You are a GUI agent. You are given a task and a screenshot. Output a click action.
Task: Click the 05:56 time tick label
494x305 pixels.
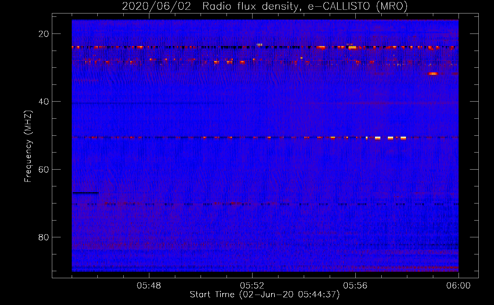pos(355,286)
